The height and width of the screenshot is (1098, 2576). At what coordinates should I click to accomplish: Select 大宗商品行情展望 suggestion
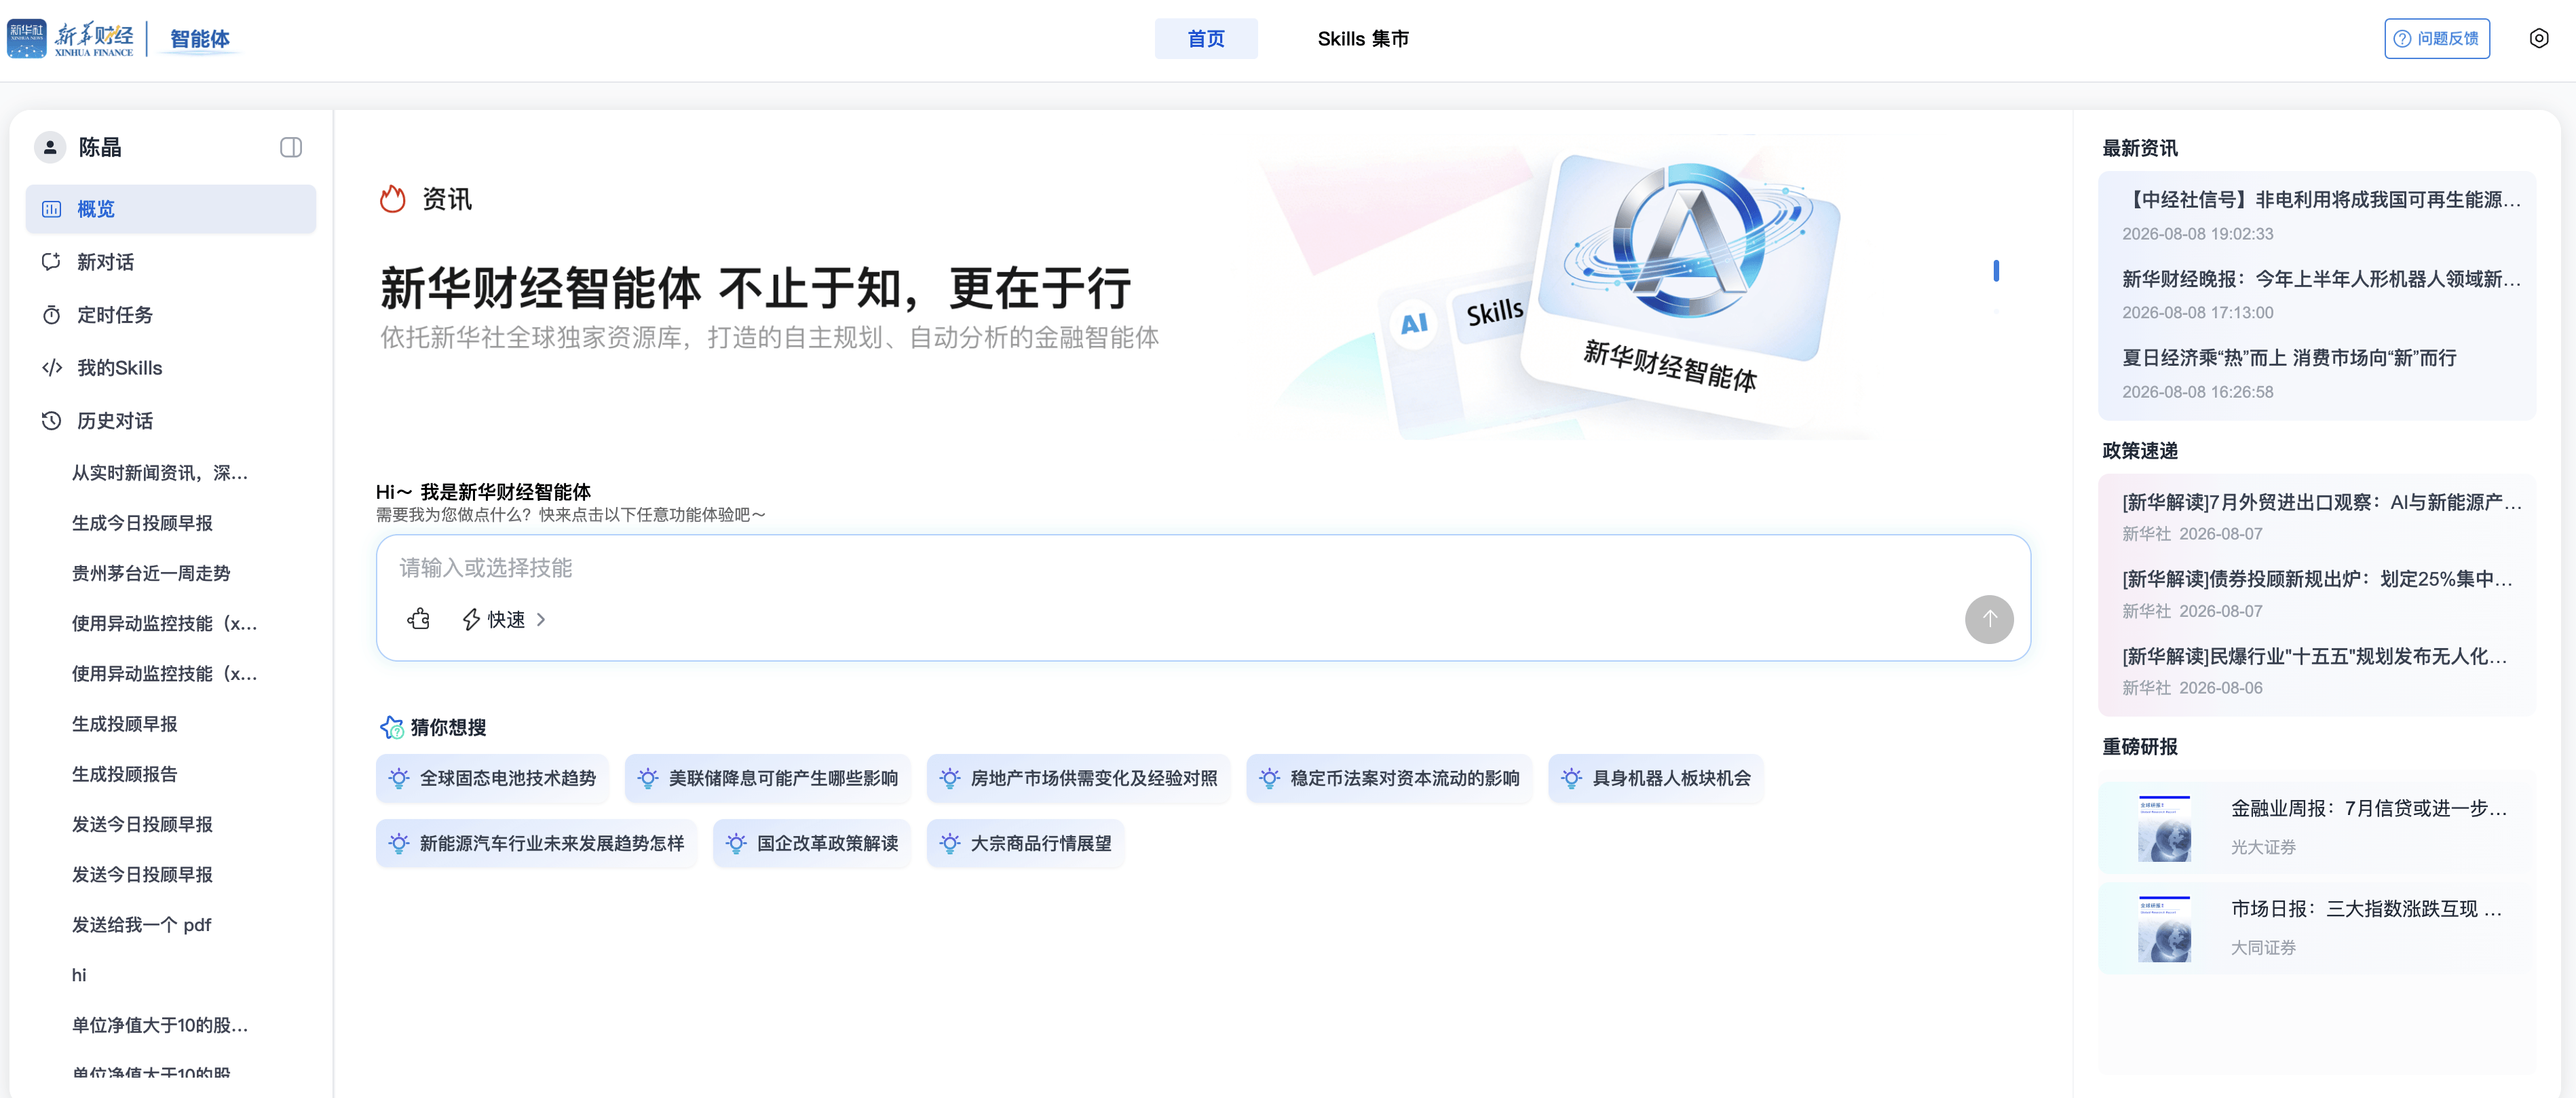tap(1025, 843)
